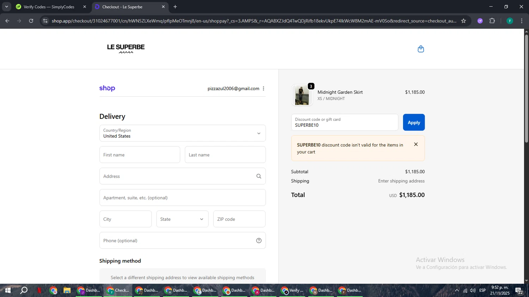Expand the Country/Region dropdown
The height and width of the screenshot is (297, 529).
point(182,133)
